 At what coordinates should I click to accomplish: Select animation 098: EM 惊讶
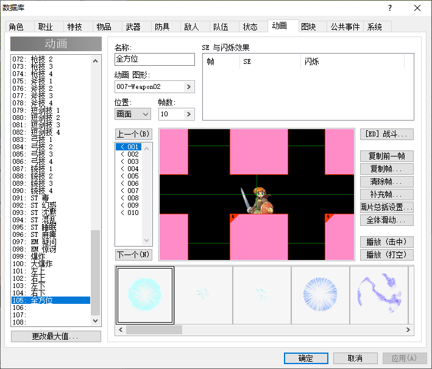tap(51, 249)
